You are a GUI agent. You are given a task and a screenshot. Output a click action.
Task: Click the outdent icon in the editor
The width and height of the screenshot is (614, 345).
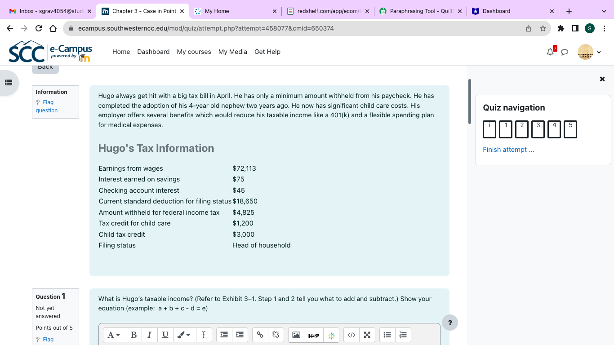pos(224,335)
